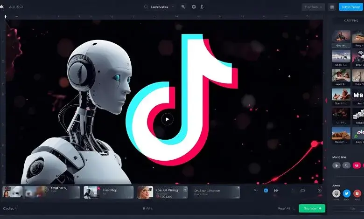Viewport: 364px width, 219px height.
Task: Click the camera-like icon in playback strip
Action: click(302, 191)
